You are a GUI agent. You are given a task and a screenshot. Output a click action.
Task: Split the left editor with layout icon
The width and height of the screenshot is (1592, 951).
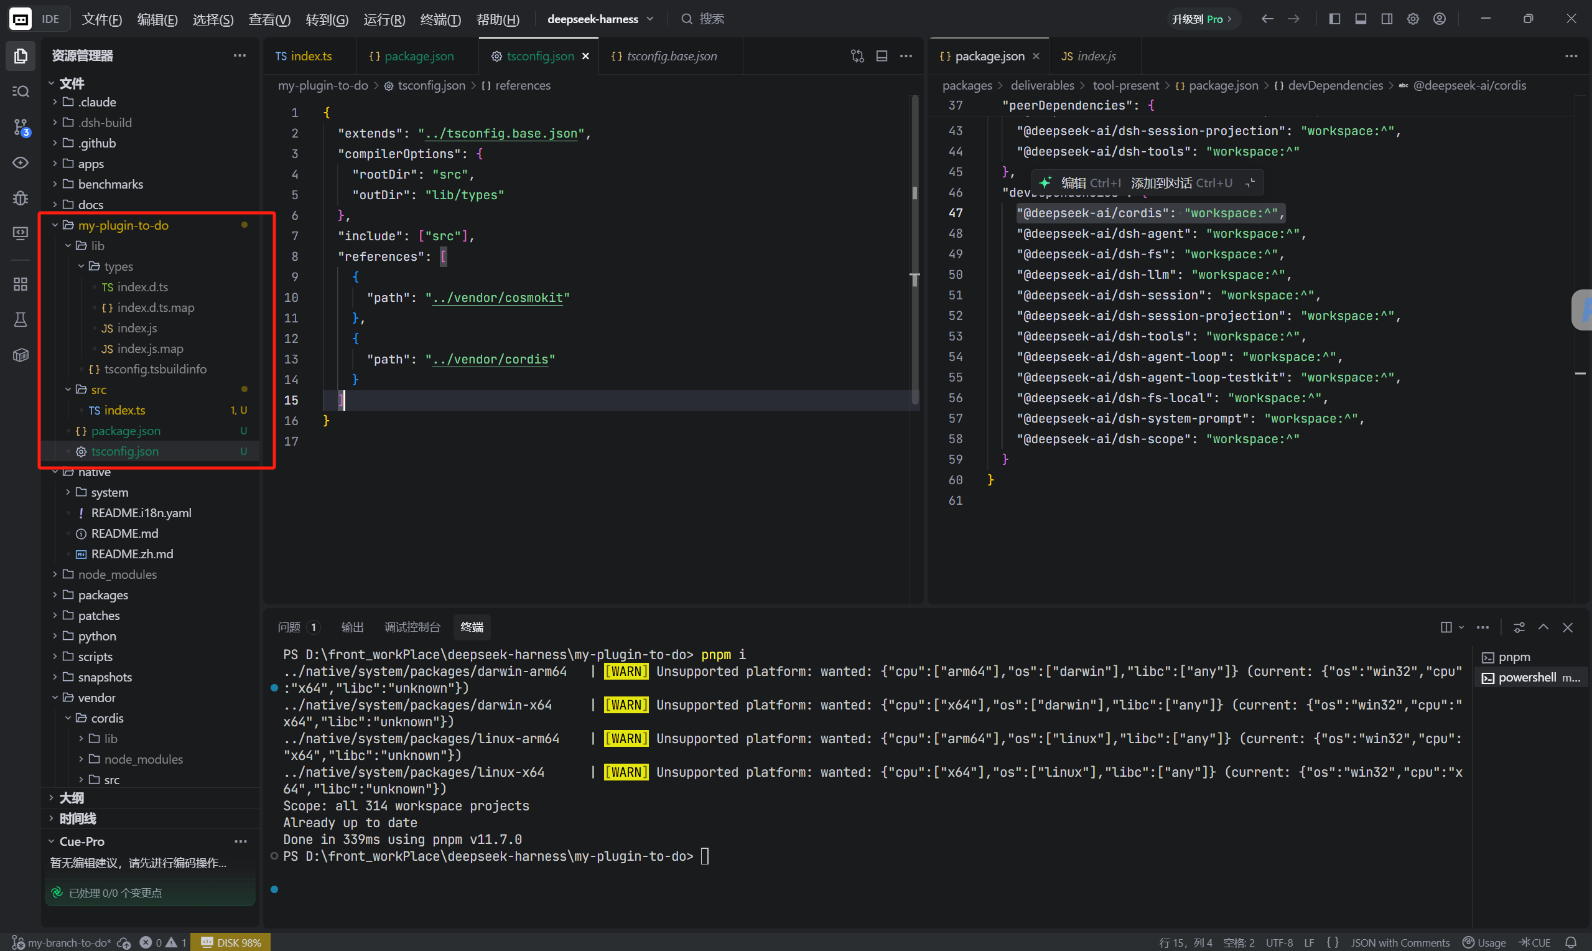(x=882, y=57)
